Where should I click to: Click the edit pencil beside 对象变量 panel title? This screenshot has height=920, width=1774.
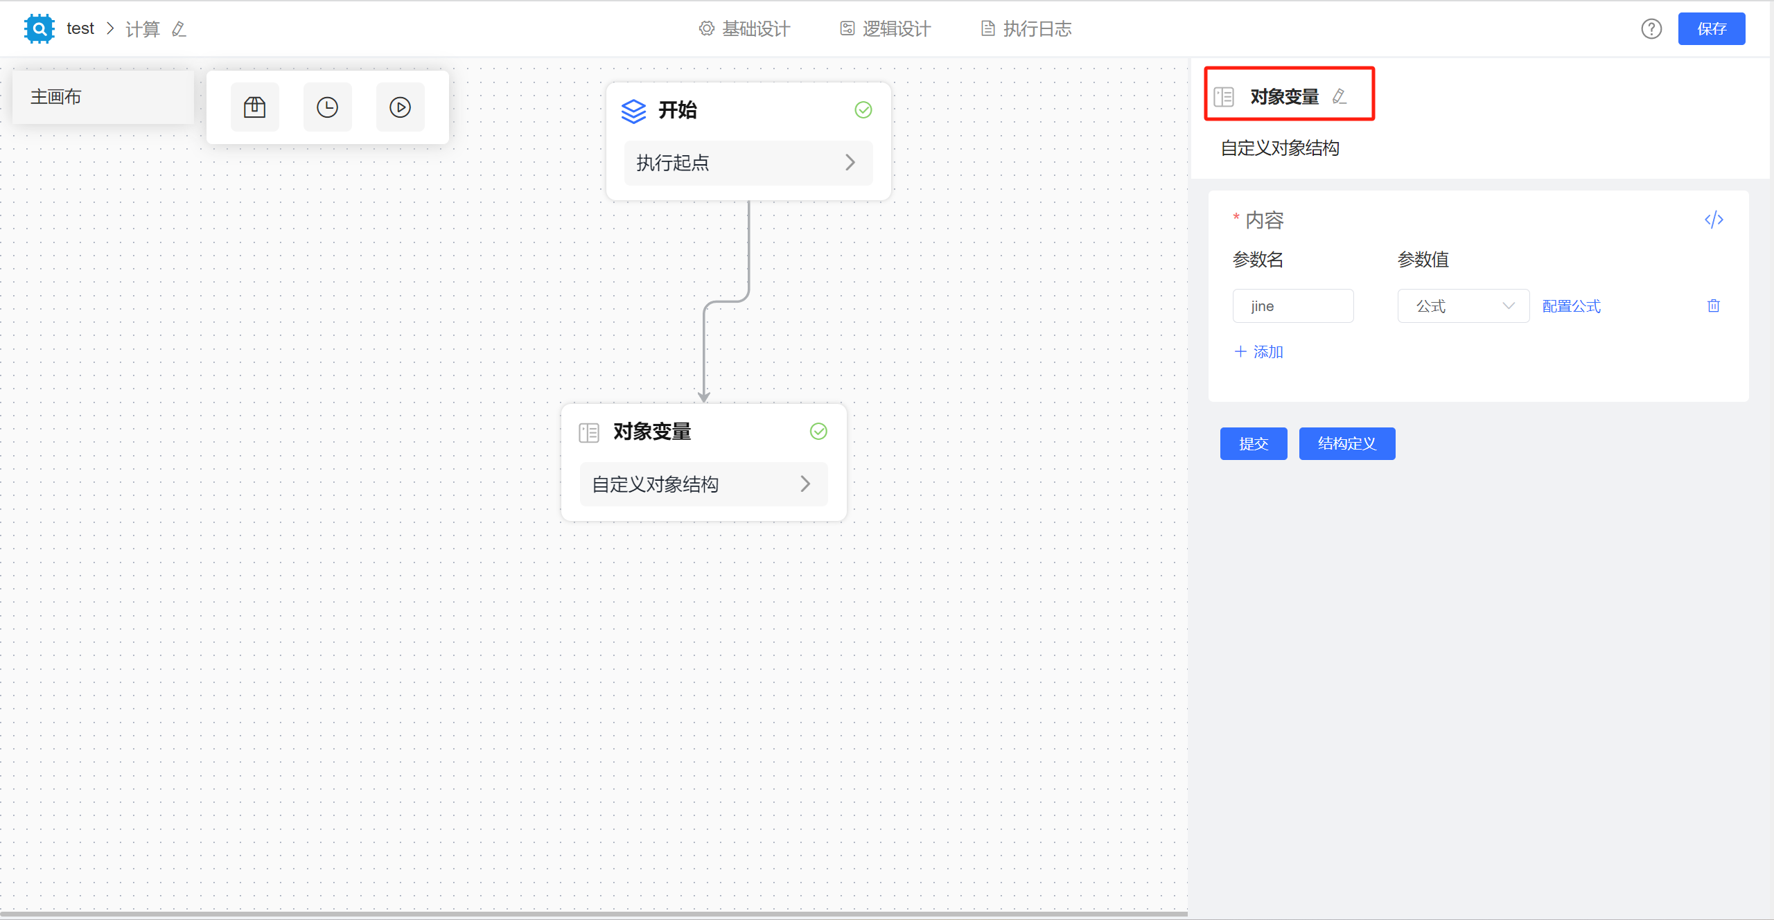click(x=1340, y=96)
